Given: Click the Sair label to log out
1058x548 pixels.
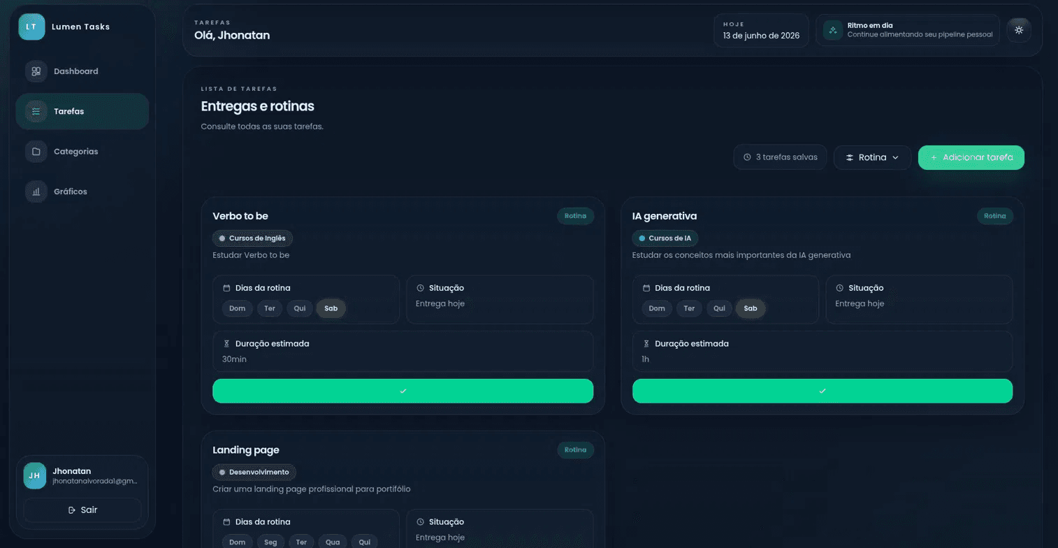Looking at the screenshot, I should 89,510.
